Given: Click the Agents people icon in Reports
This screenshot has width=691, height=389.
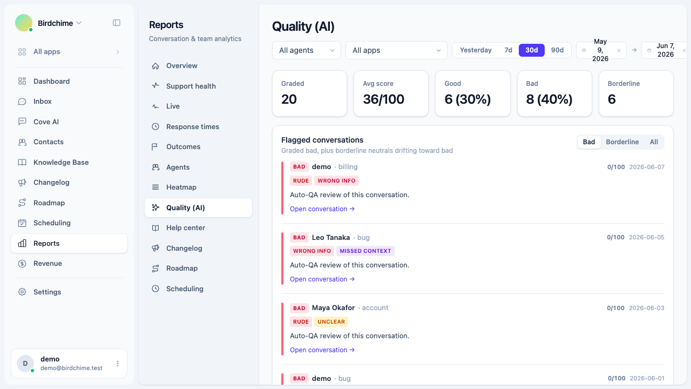Looking at the screenshot, I should [155, 167].
